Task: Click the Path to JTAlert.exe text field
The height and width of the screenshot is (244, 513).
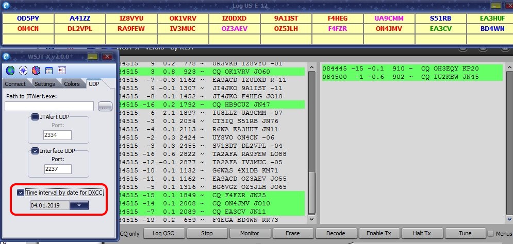Action: (49, 107)
